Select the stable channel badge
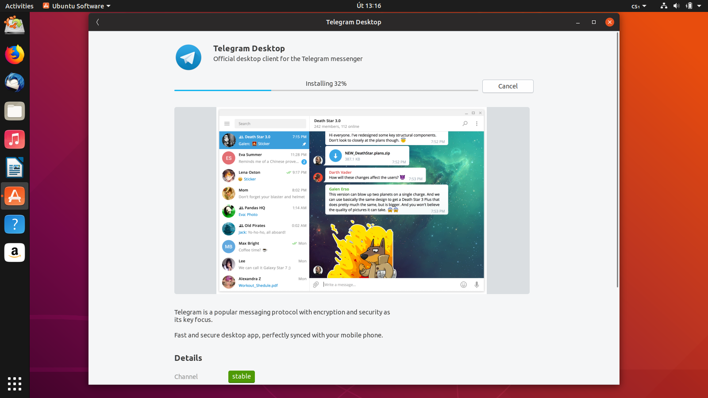 [241, 376]
